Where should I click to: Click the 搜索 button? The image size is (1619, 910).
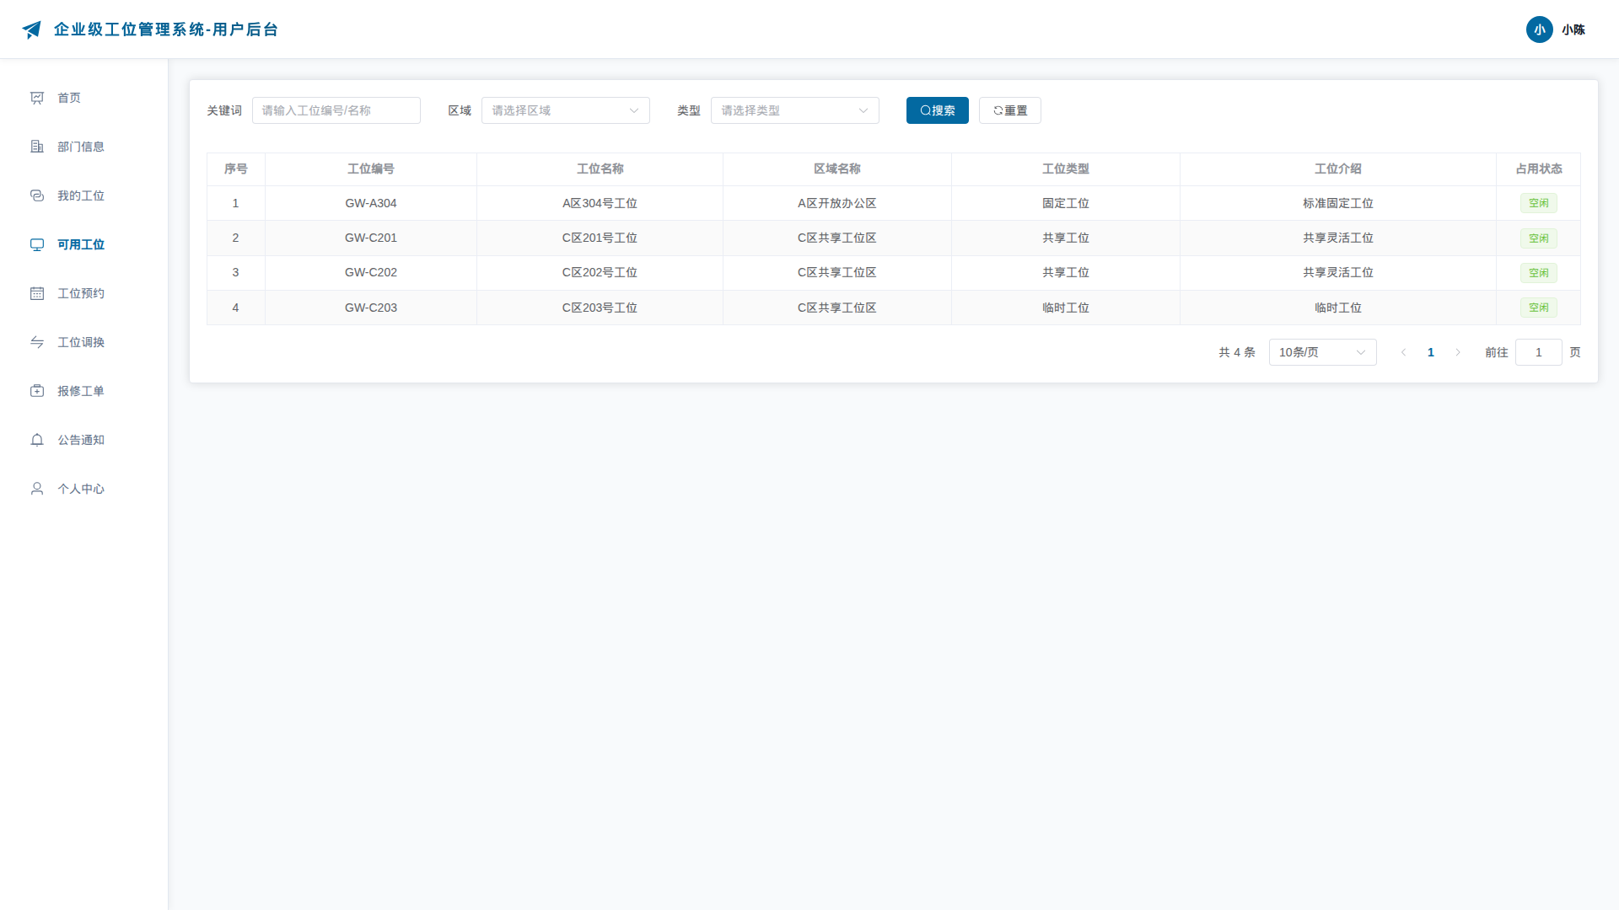click(938, 110)
